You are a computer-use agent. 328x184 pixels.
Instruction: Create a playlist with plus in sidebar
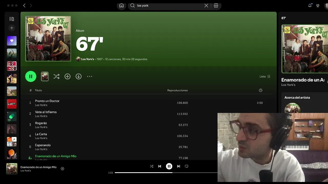(x=12, y=28)
